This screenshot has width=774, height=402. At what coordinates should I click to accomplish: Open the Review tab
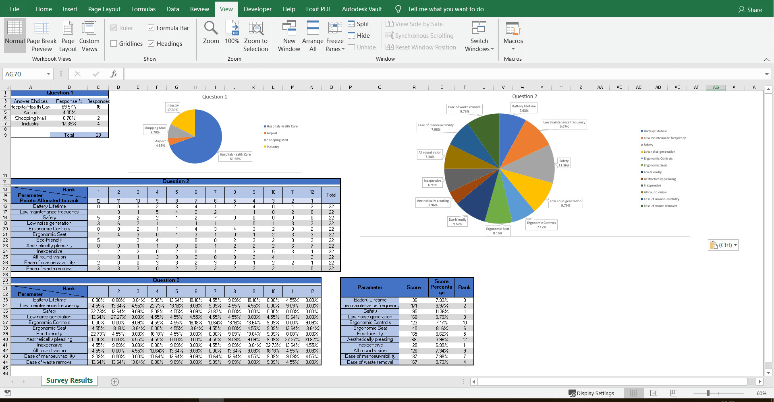tap(199, 9)
